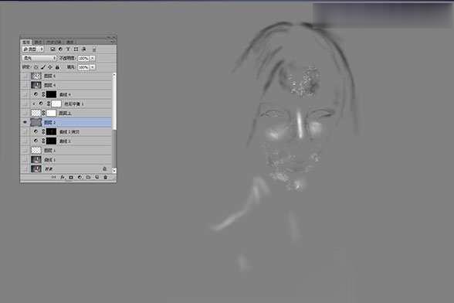Click the smart object filter icon
454x303 pixels.
click(83, 49)
